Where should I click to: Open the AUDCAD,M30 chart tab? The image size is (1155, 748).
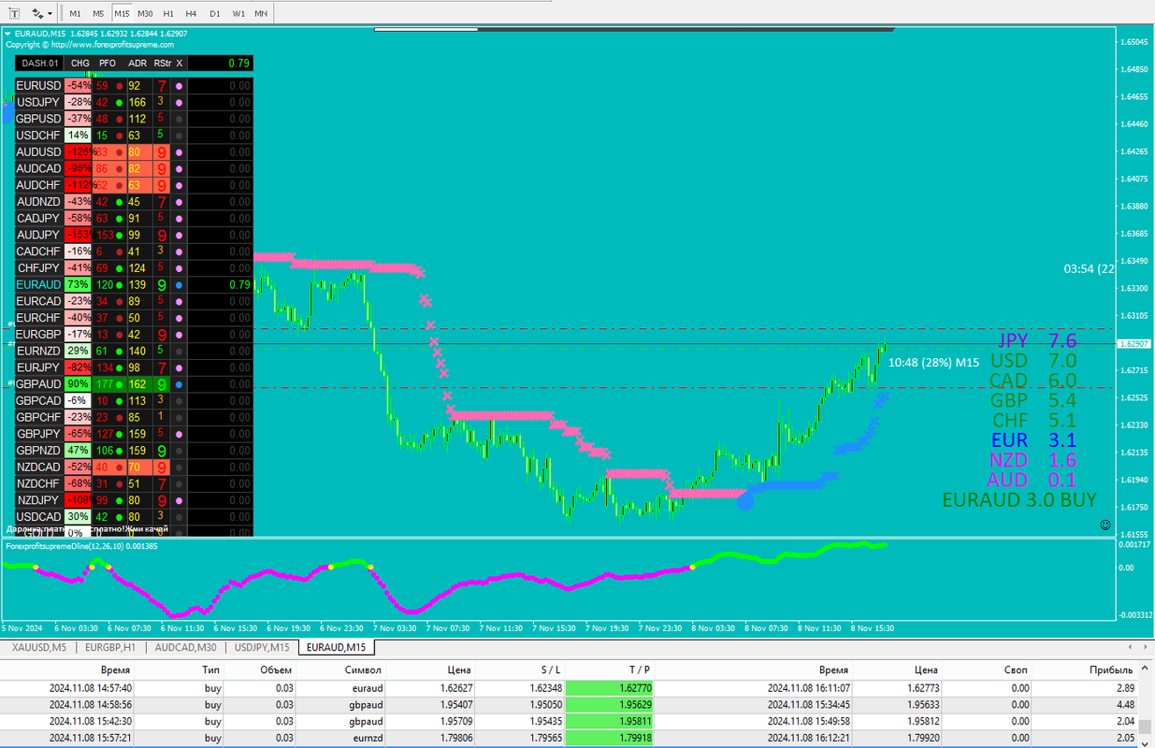click(185, 647)
